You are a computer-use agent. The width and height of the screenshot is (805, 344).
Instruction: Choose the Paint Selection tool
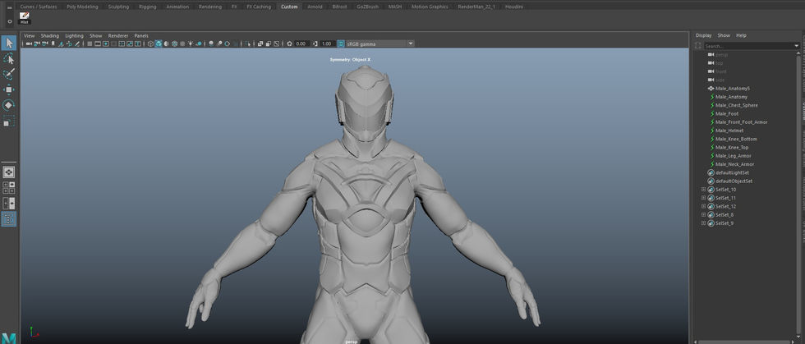(x=9, y=74)
